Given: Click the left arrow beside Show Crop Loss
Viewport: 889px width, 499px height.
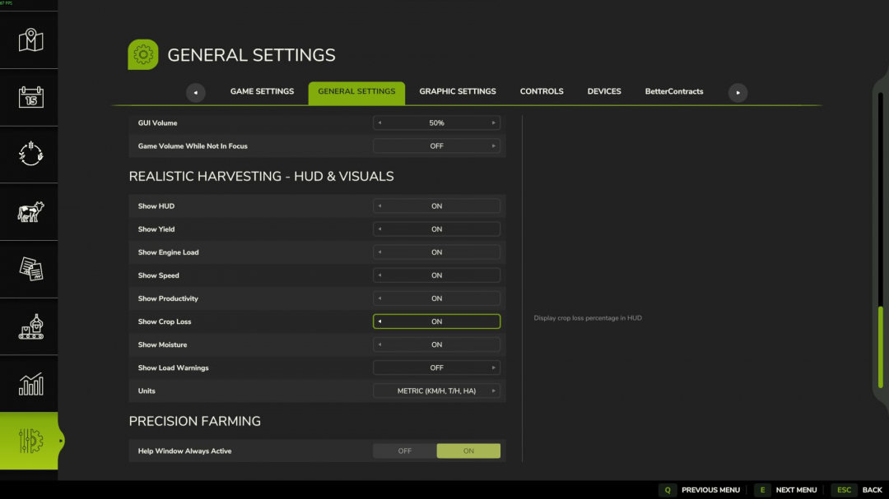Looking at the screenshot, I should point(380,321).
